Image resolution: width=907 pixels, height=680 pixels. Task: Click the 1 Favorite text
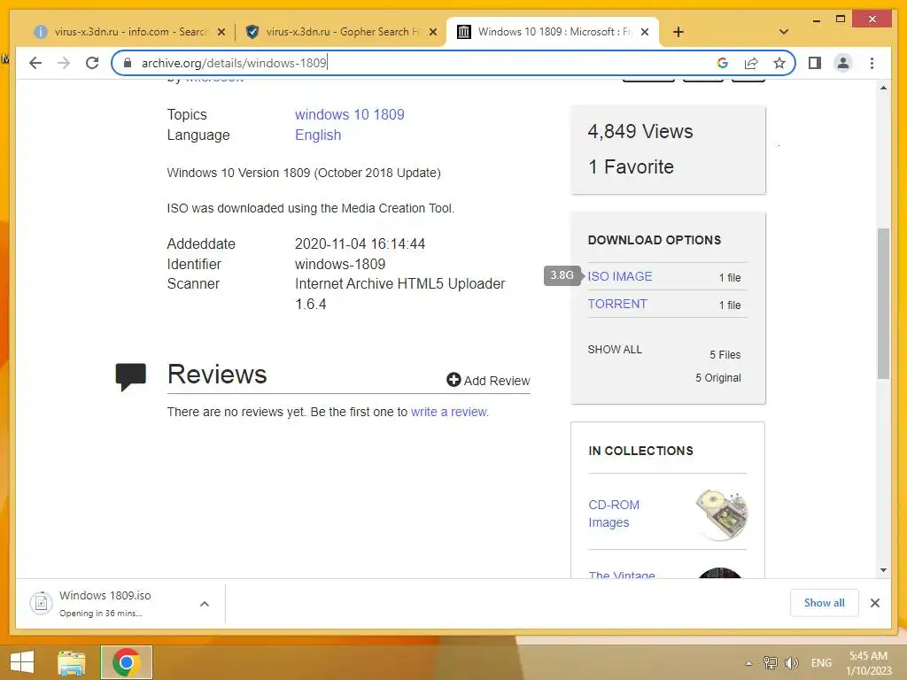(x=631, y=166)
